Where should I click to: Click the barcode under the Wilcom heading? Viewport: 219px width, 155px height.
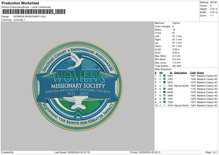coord(34,12)
